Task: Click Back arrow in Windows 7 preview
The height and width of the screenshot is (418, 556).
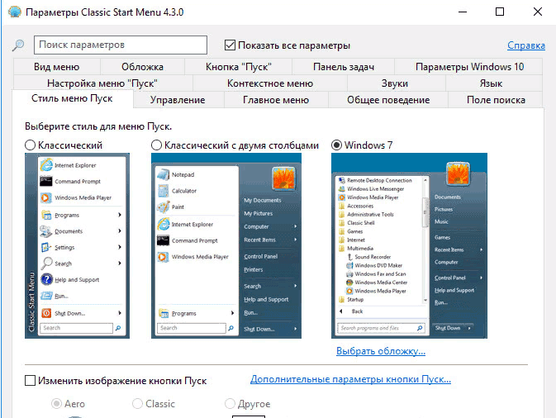Action: [x=341, y=311]
